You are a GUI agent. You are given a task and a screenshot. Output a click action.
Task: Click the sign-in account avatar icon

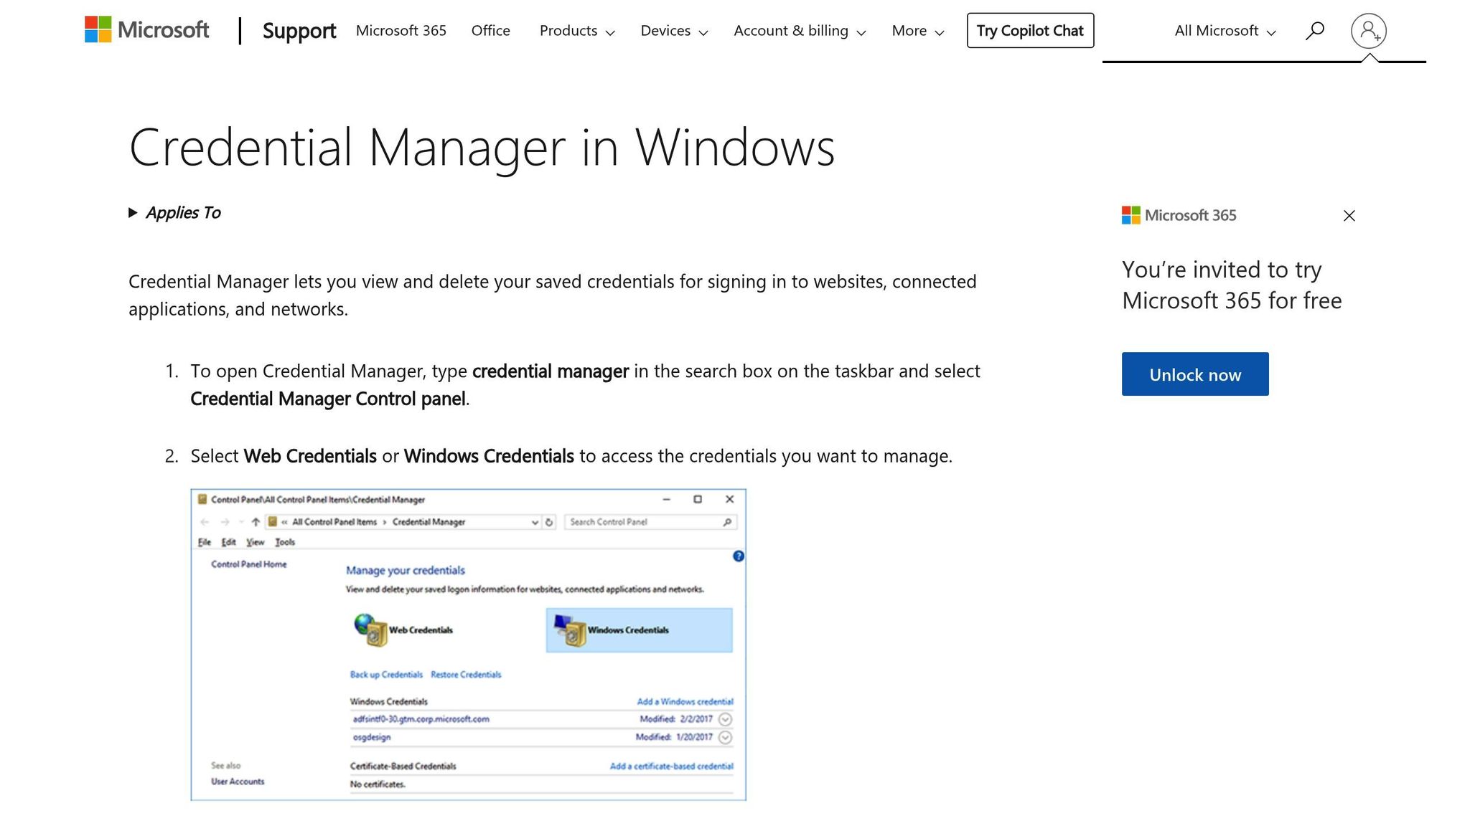(1368, 31)
